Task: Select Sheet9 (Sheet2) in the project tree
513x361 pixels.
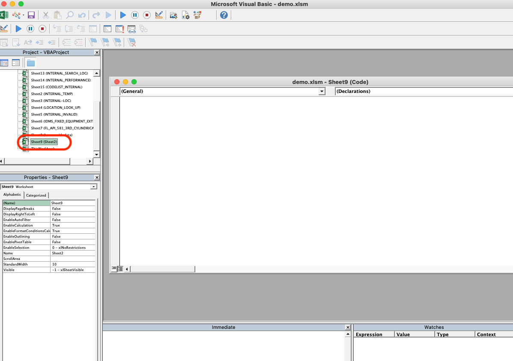Action: click(44, 142)
